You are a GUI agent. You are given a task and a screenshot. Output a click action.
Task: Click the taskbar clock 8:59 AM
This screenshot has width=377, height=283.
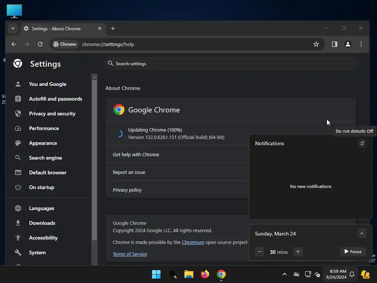pos(336,274)
